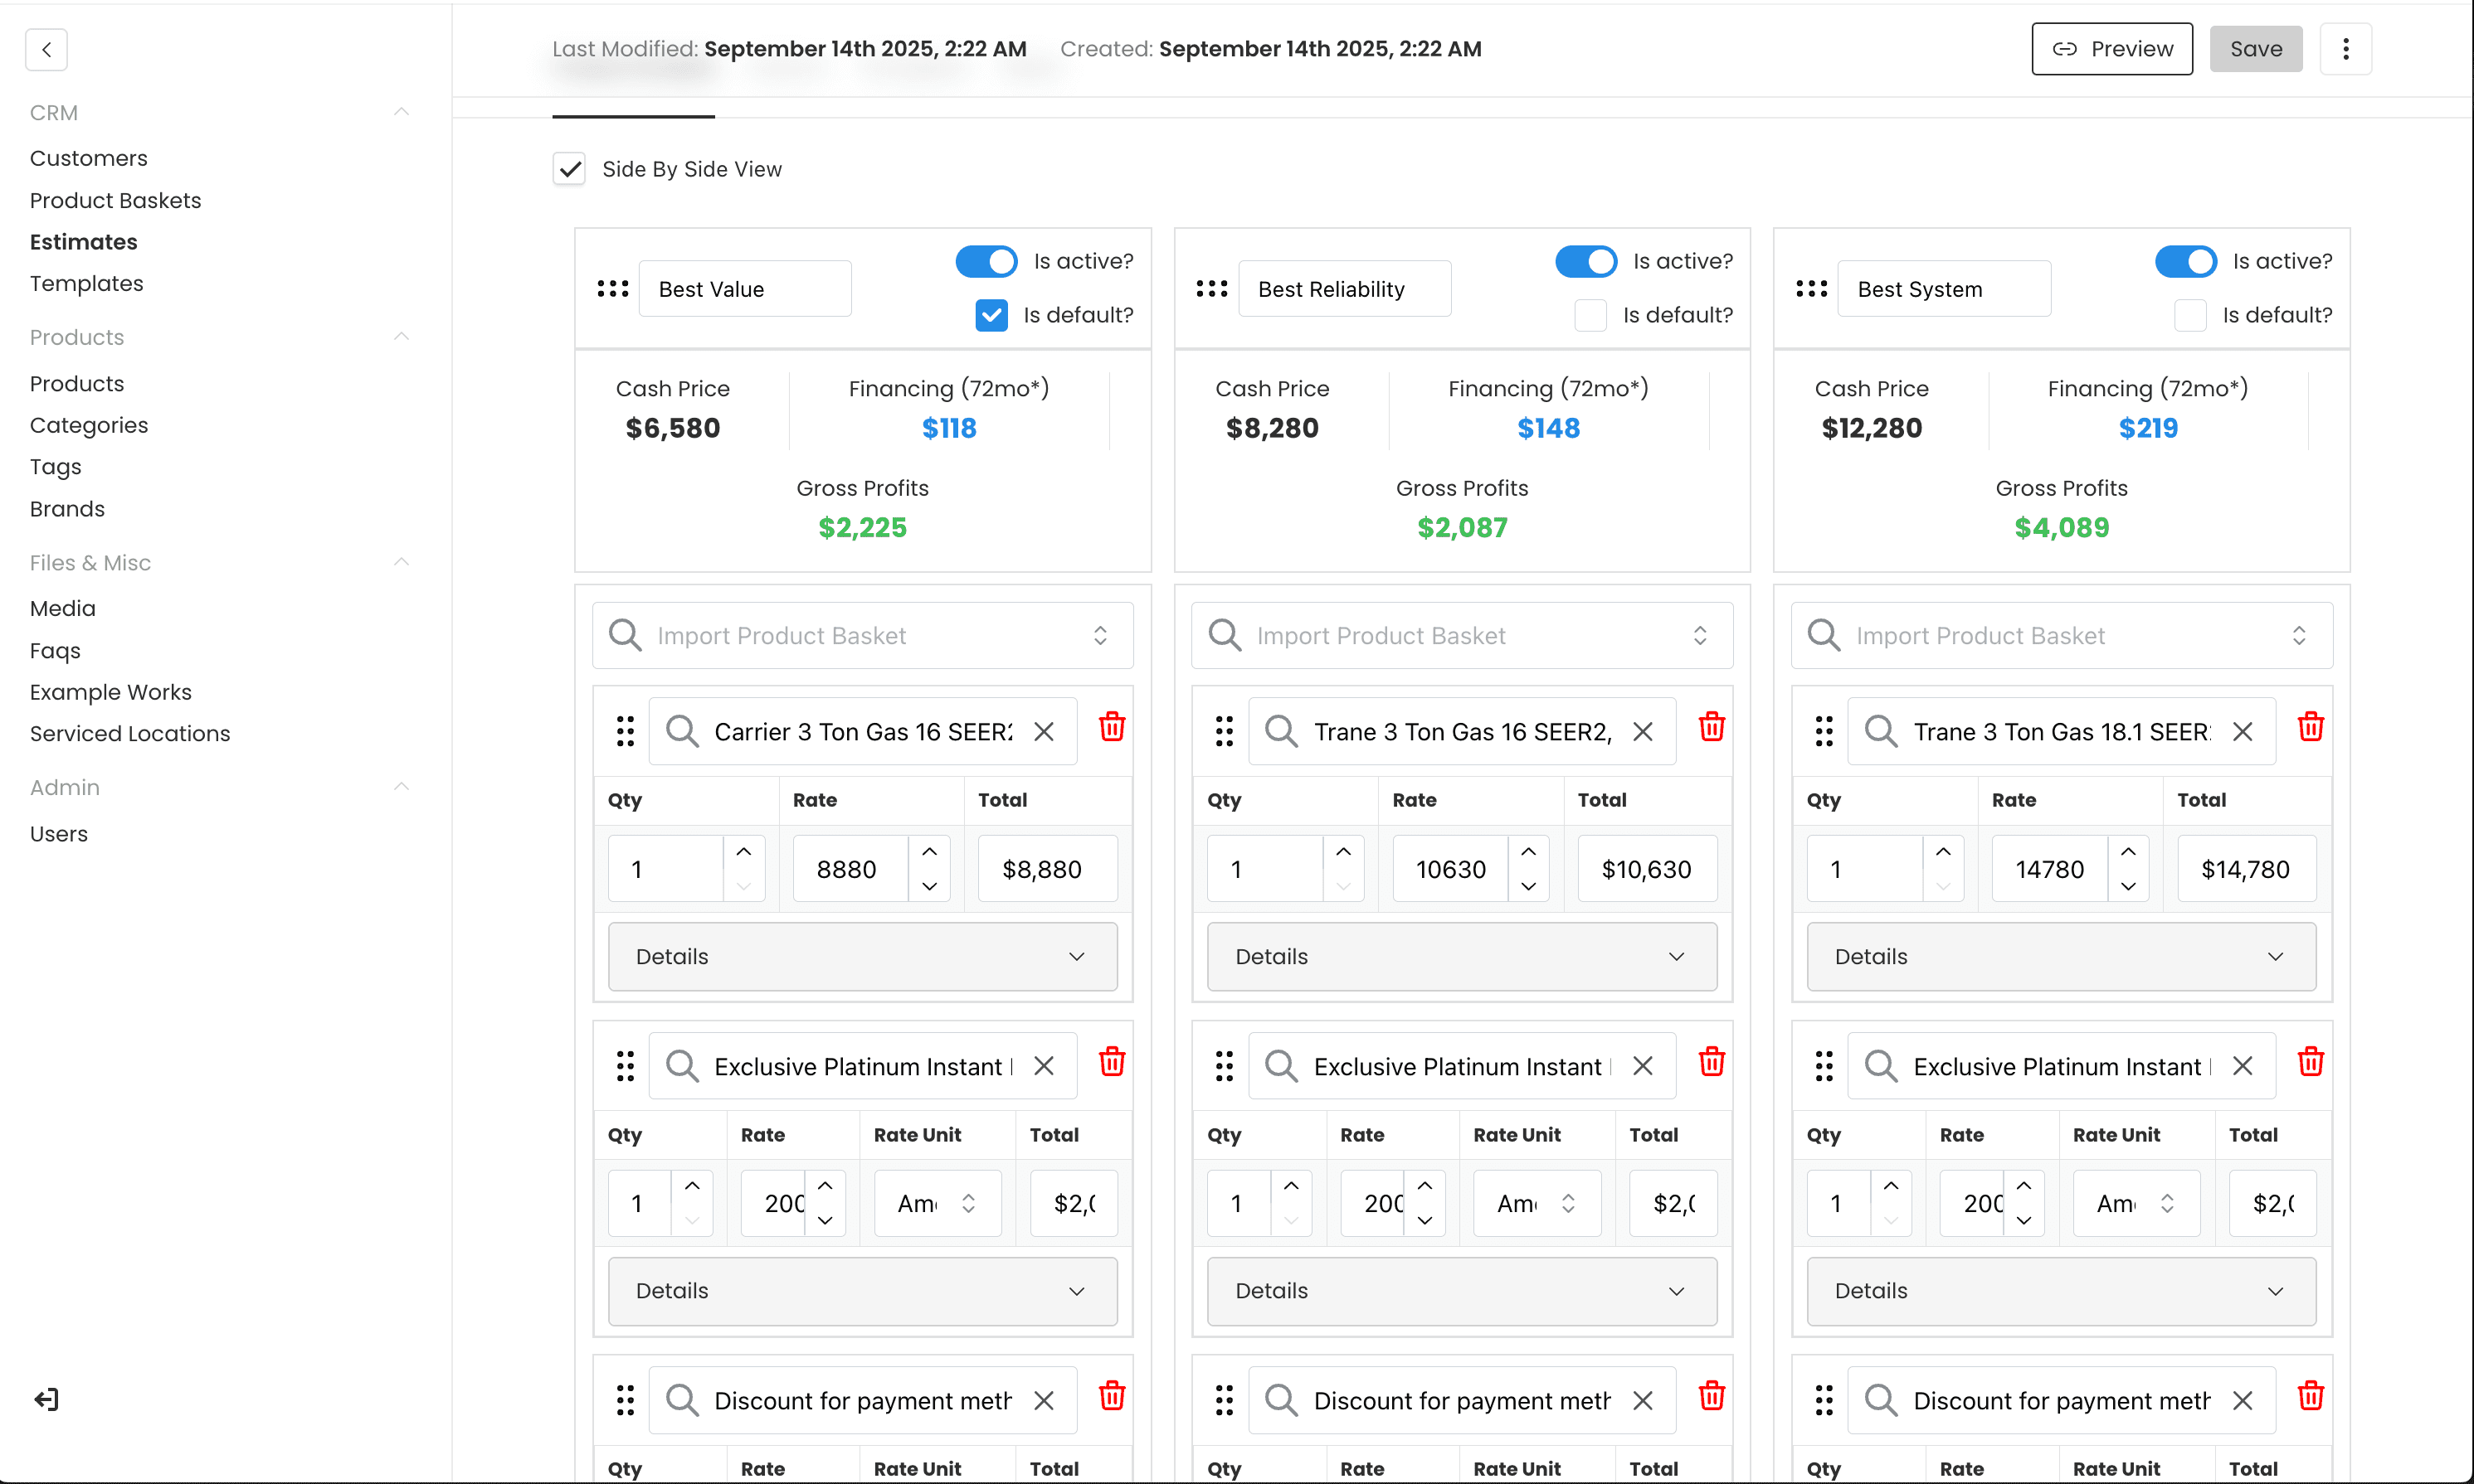Delete Exclusive Platinum item in Best System
Viewport: 2474px width, 1484px height.
pos(2310,1062)
